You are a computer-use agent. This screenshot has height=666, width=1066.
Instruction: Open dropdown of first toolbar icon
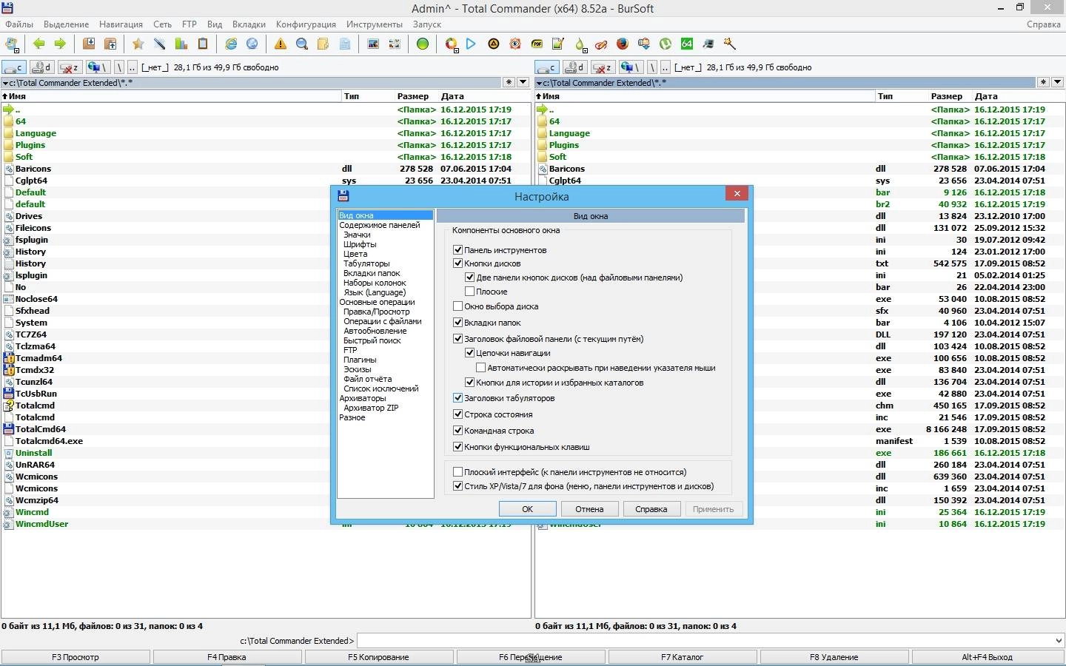[x=18, y=50]
